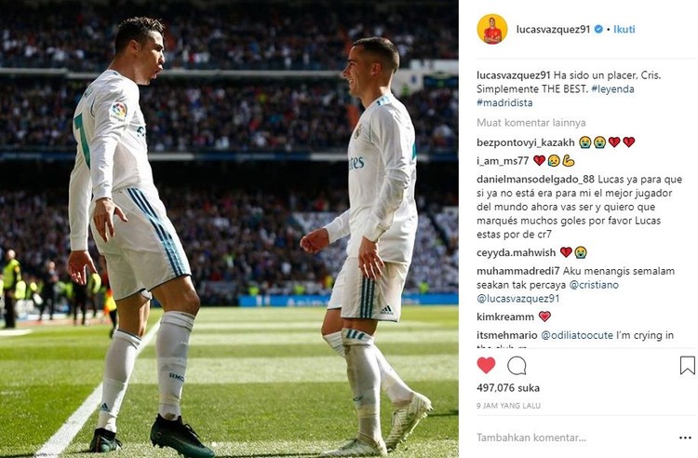Screen dimensions: 698x458
Task: Expand Muat komentar lainnya
Action: (531, 123)
